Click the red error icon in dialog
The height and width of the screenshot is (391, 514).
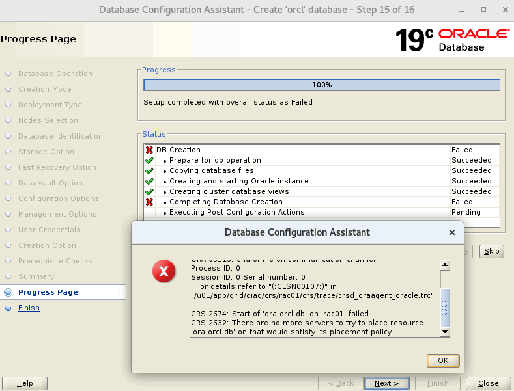click(x=164, y=271)
